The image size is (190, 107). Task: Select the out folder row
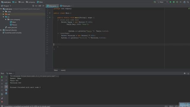point(23,14)
